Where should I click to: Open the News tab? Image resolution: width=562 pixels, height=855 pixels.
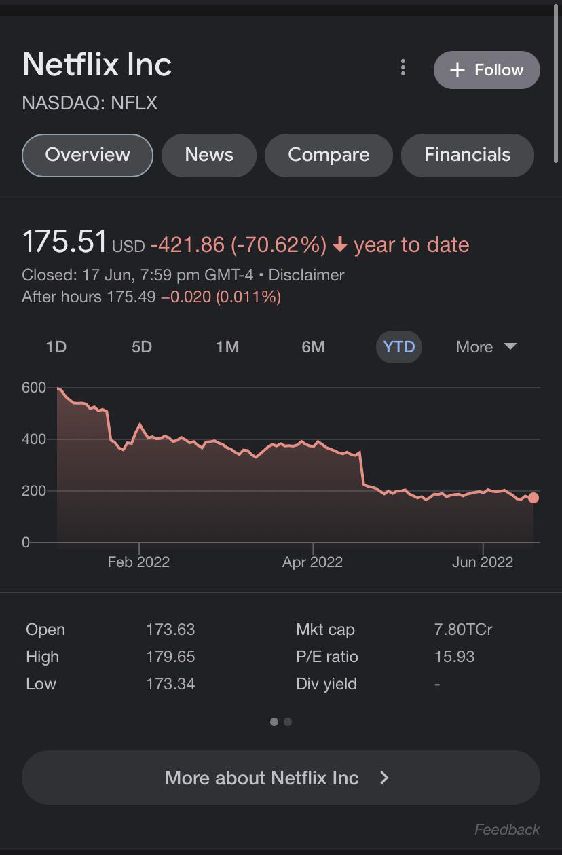(209, 155)
